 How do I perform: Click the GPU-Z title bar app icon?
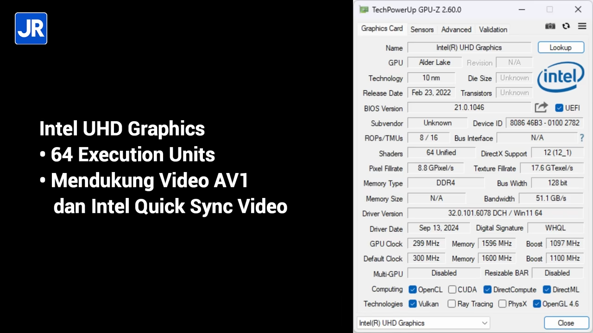(364, 10)
